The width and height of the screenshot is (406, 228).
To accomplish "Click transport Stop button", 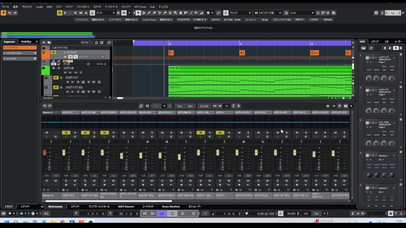I will point(172,213).
